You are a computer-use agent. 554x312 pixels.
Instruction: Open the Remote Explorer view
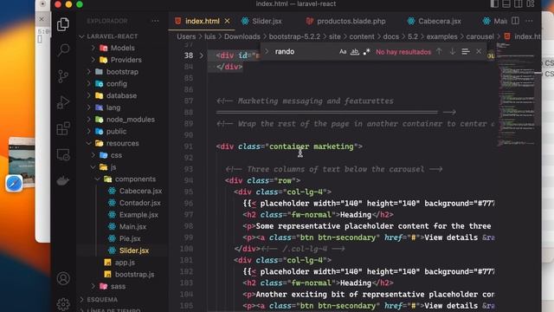coord(63,154)
